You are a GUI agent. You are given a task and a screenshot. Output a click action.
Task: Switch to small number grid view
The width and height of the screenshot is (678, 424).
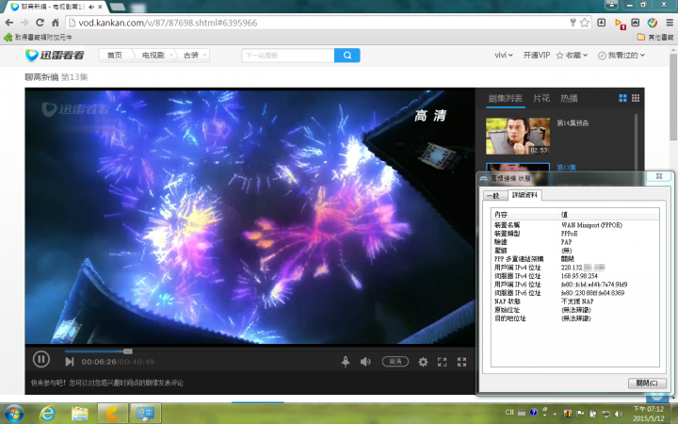click(x=636, y=98)
